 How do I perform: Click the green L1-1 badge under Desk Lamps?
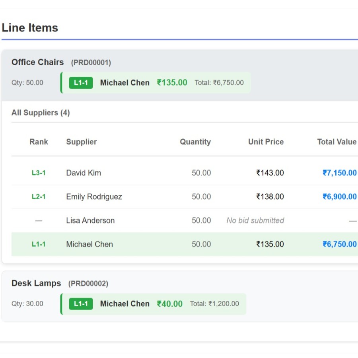pos(81,304)
